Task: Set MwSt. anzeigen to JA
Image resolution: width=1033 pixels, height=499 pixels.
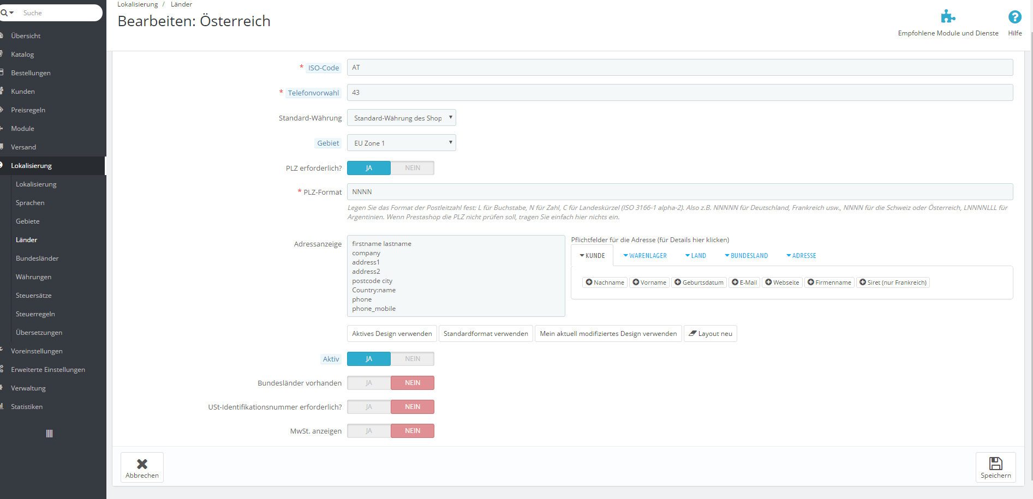Action: (x=369, y=431)
